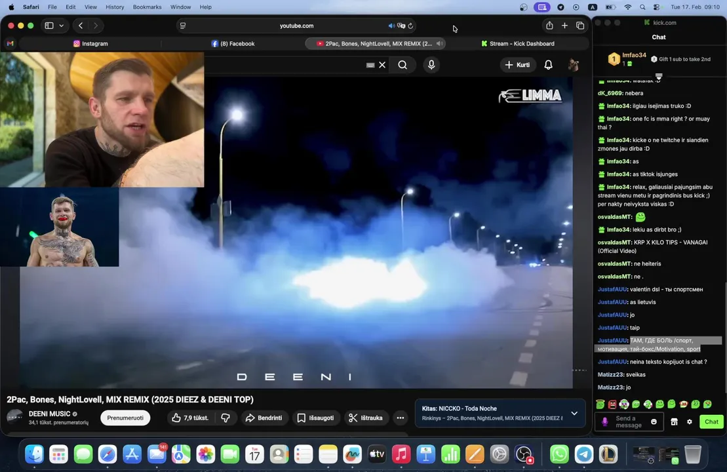The image size is (727, 472).
Task: Open the History menu
Action: pyautogui.click(x=115, y=7)
